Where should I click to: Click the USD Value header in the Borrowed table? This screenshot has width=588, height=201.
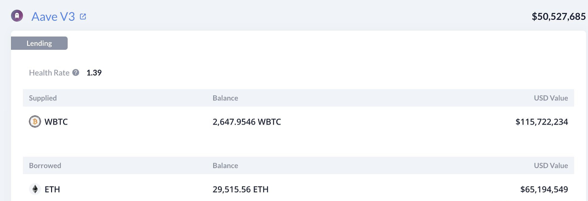click(x=551, y=165)
